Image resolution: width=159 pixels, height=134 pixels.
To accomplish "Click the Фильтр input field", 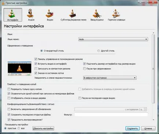I will [111, 115].
